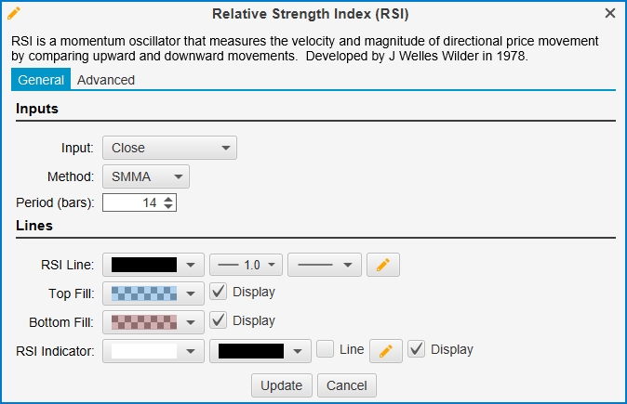Open RSI Line pencil edit button
This screenshot has height=404, width=627.
pos(383,265)
